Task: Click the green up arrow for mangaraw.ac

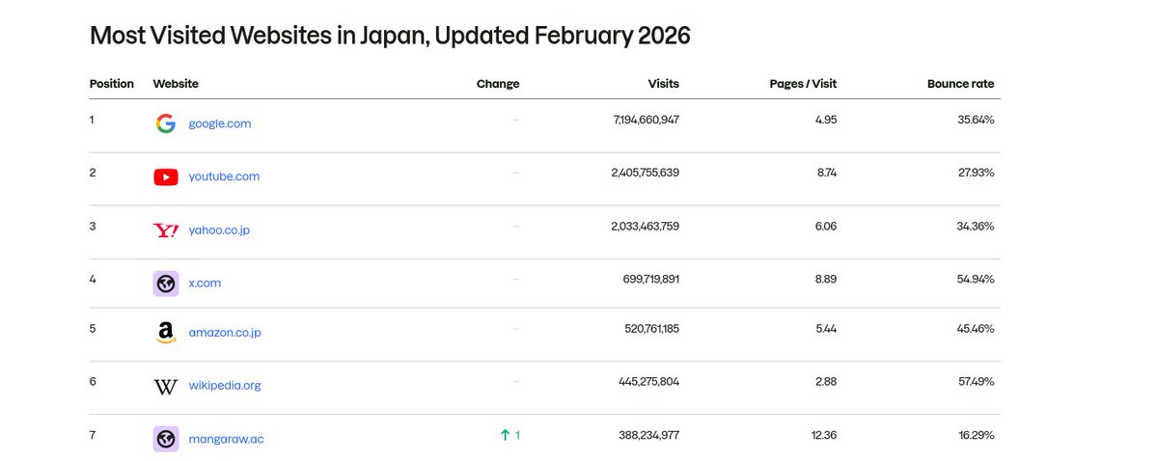Action: point(505,435)
